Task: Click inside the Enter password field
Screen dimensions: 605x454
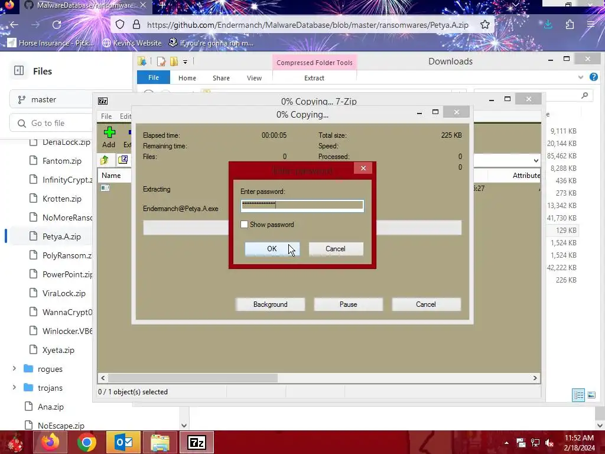Action: point(302,205)
